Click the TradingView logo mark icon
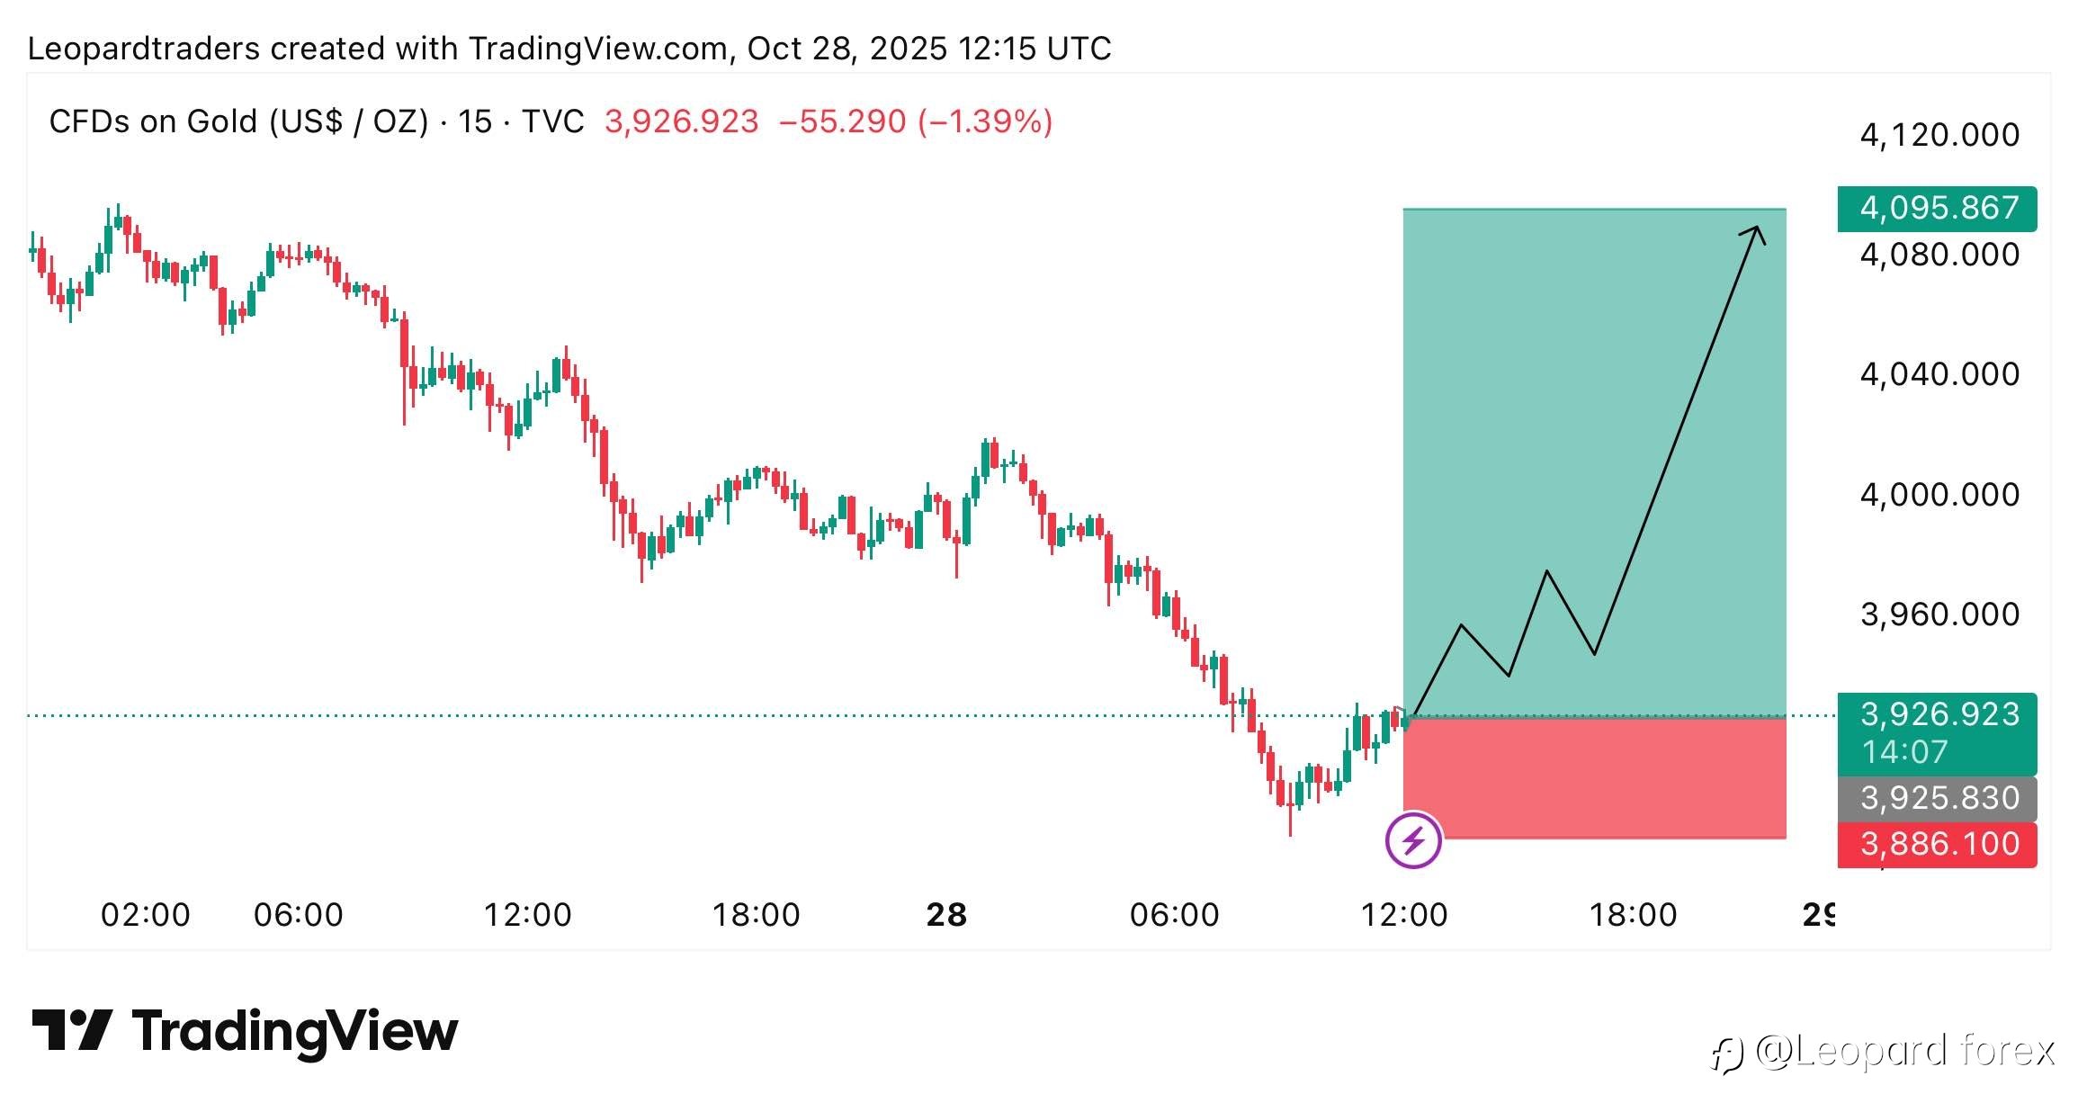This screenshot has height=1112, width=2078. coord(72,1030)
